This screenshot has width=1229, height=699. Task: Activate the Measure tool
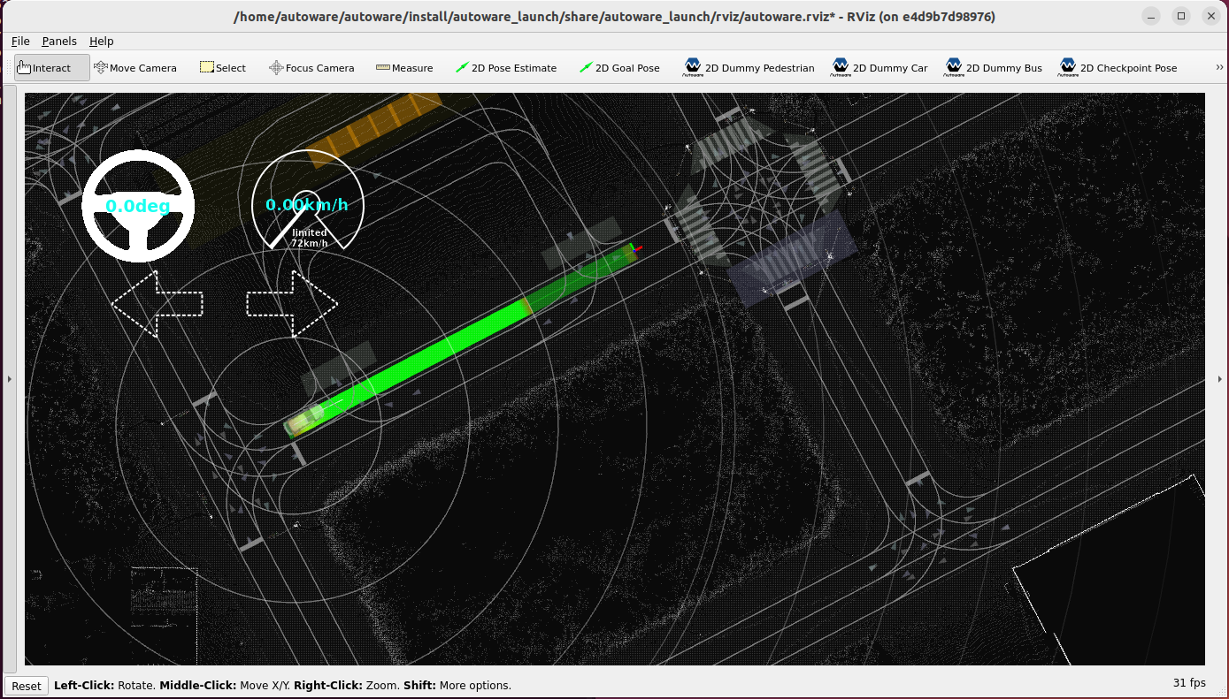[x=403, y=67]
